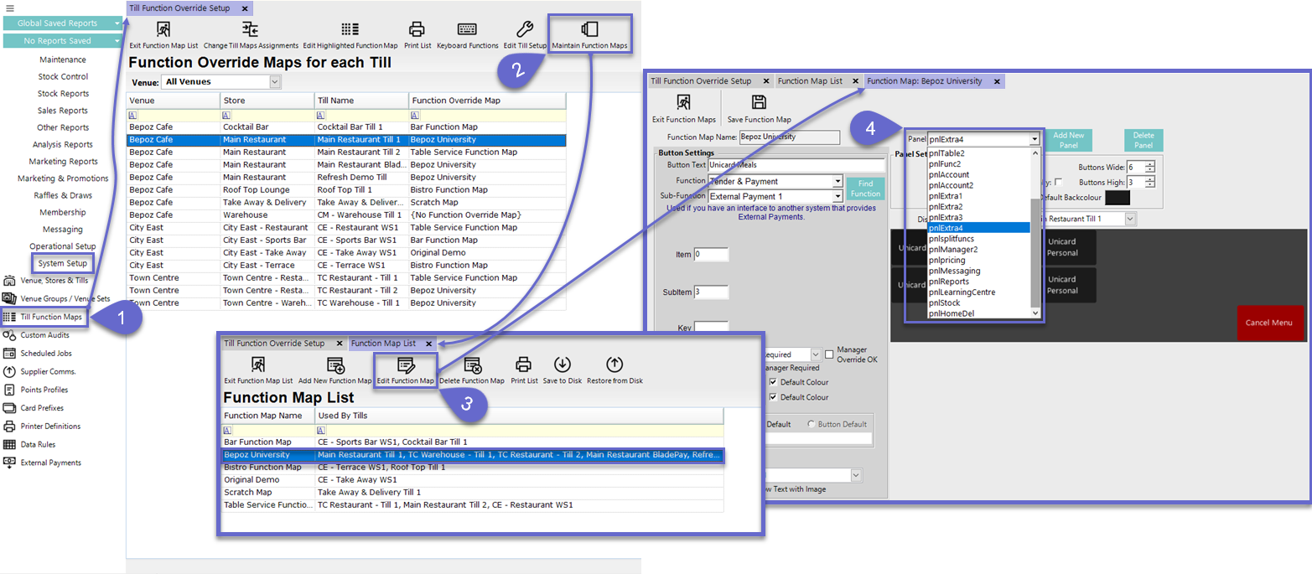This screenshot has width=1312, height=574.
Task: Click the red Cancel Menu button
Action: (x=1270, y=323)
